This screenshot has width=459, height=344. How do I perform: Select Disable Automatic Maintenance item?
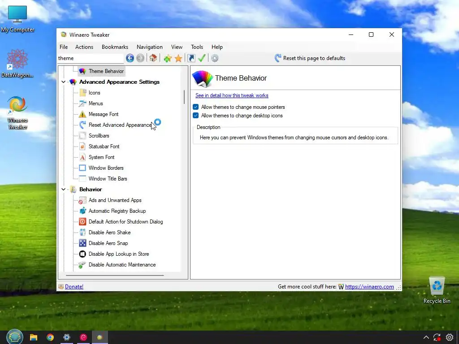tap(122, 265)
